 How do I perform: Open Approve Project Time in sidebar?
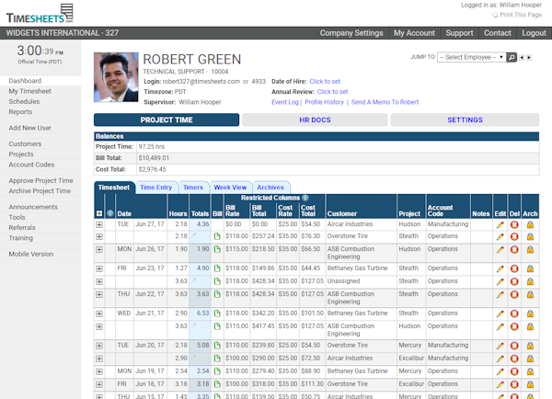(x=40, y=181)
